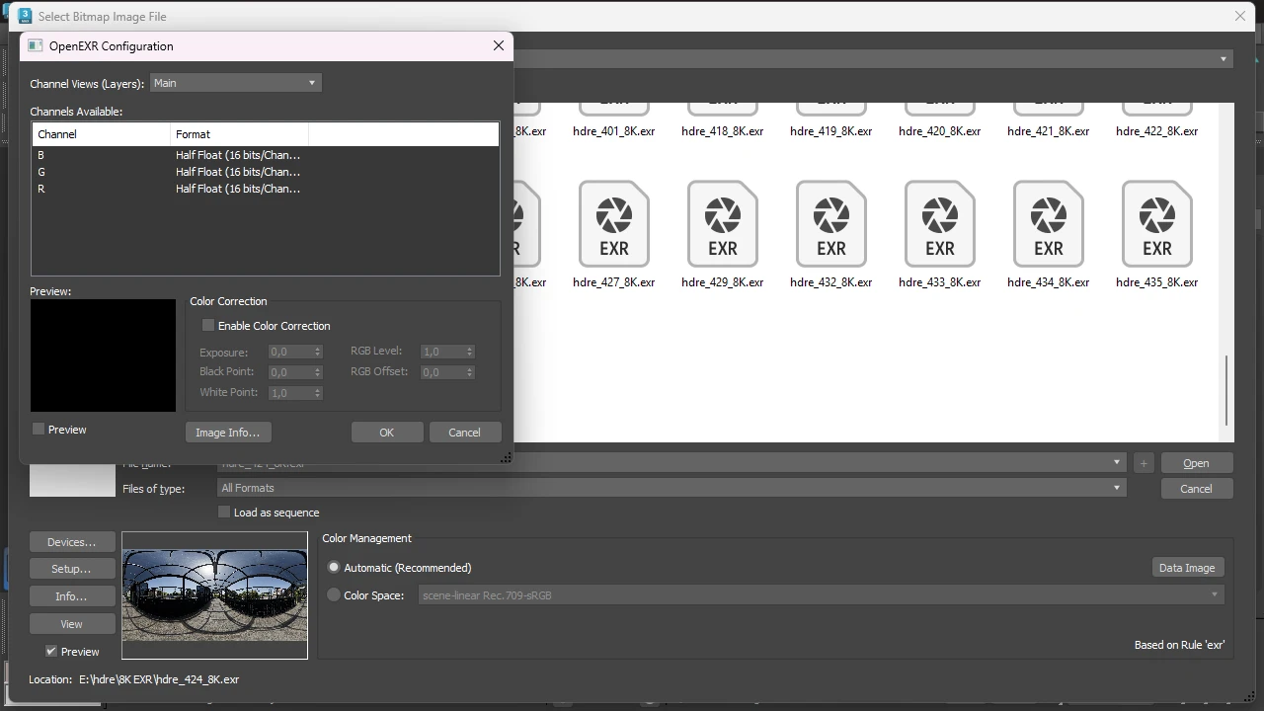This screenshot has height=711, width=1264.
Task: Click the Open button
Action: tap(1196, 463)
